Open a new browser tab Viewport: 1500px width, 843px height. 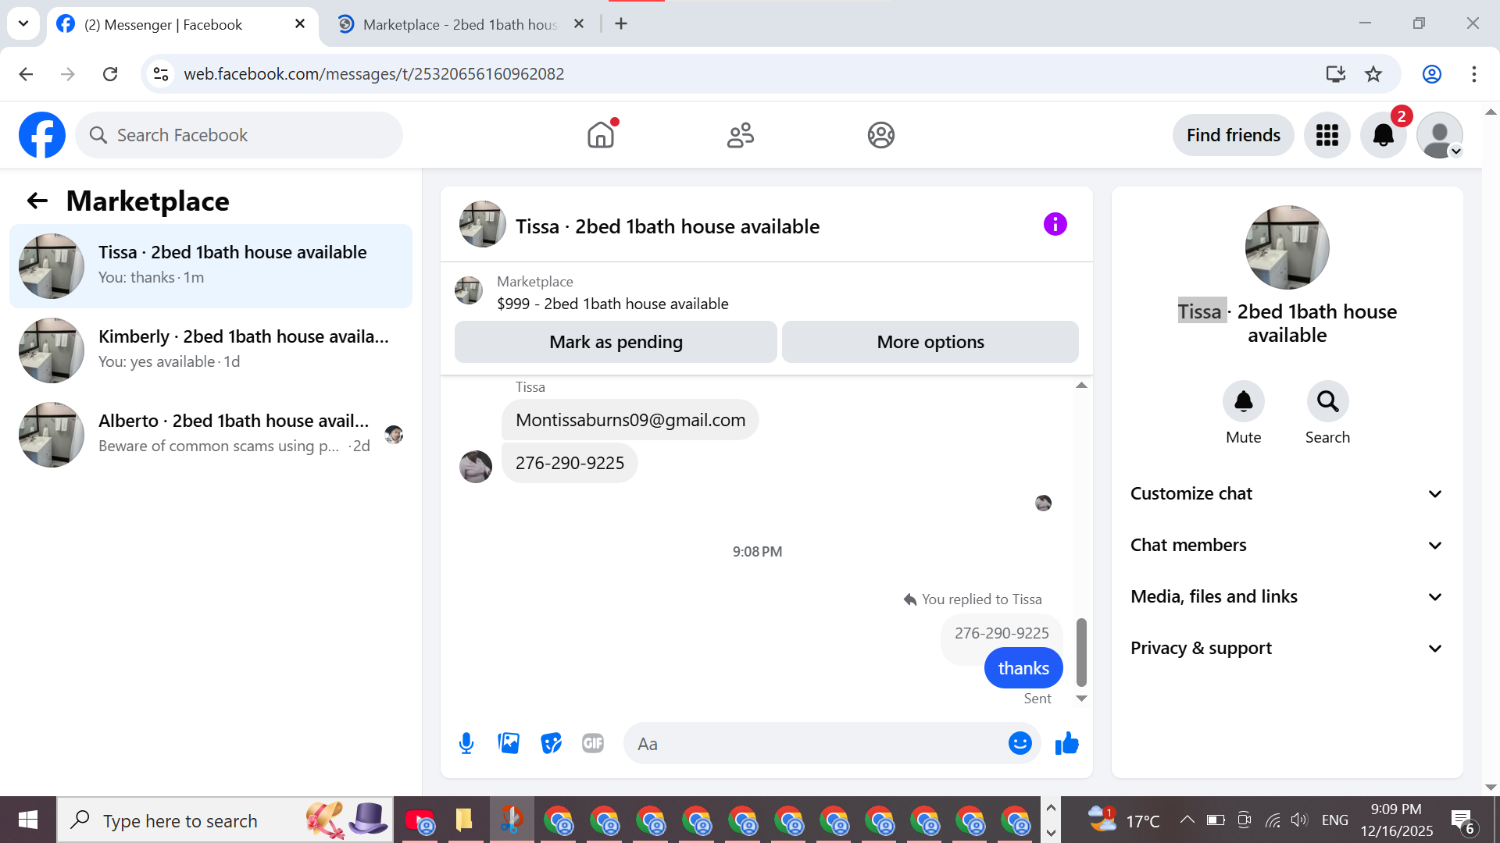[621, 24]
